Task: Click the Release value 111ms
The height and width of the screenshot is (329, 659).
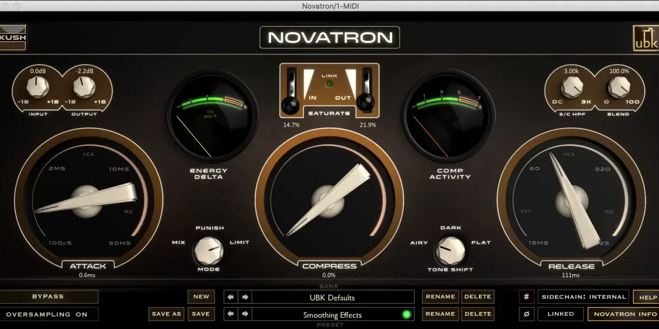Action: click(x=571, y=275)
